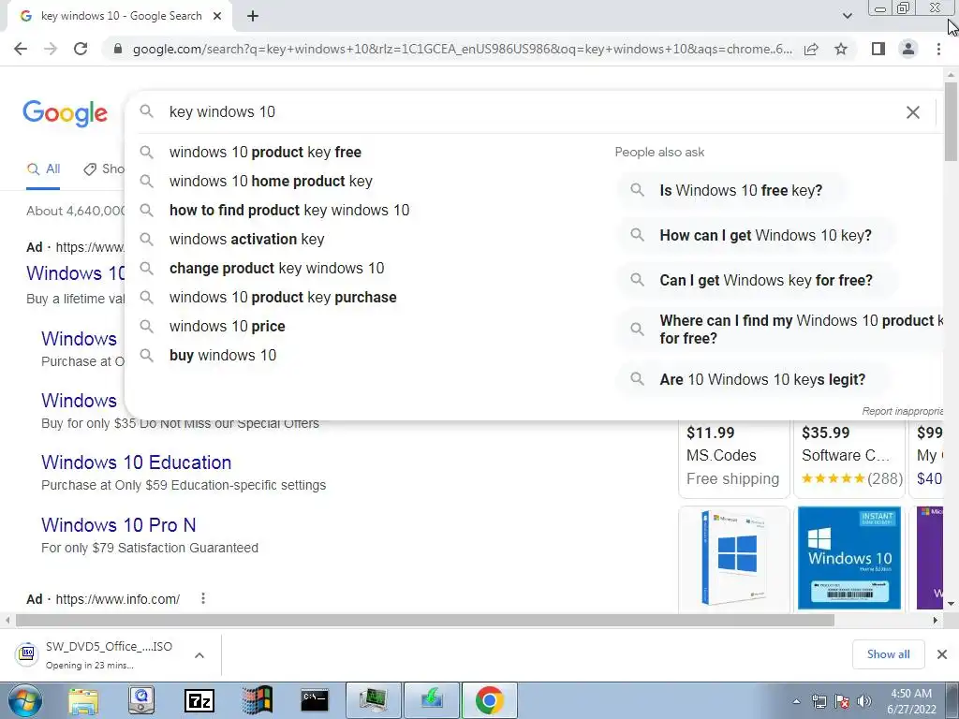Clear the Google search box text
Viewport: 959px width, 719px height.
click(912, 112)
